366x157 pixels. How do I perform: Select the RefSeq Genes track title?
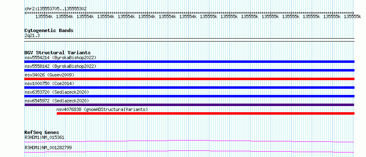point(42,132)
